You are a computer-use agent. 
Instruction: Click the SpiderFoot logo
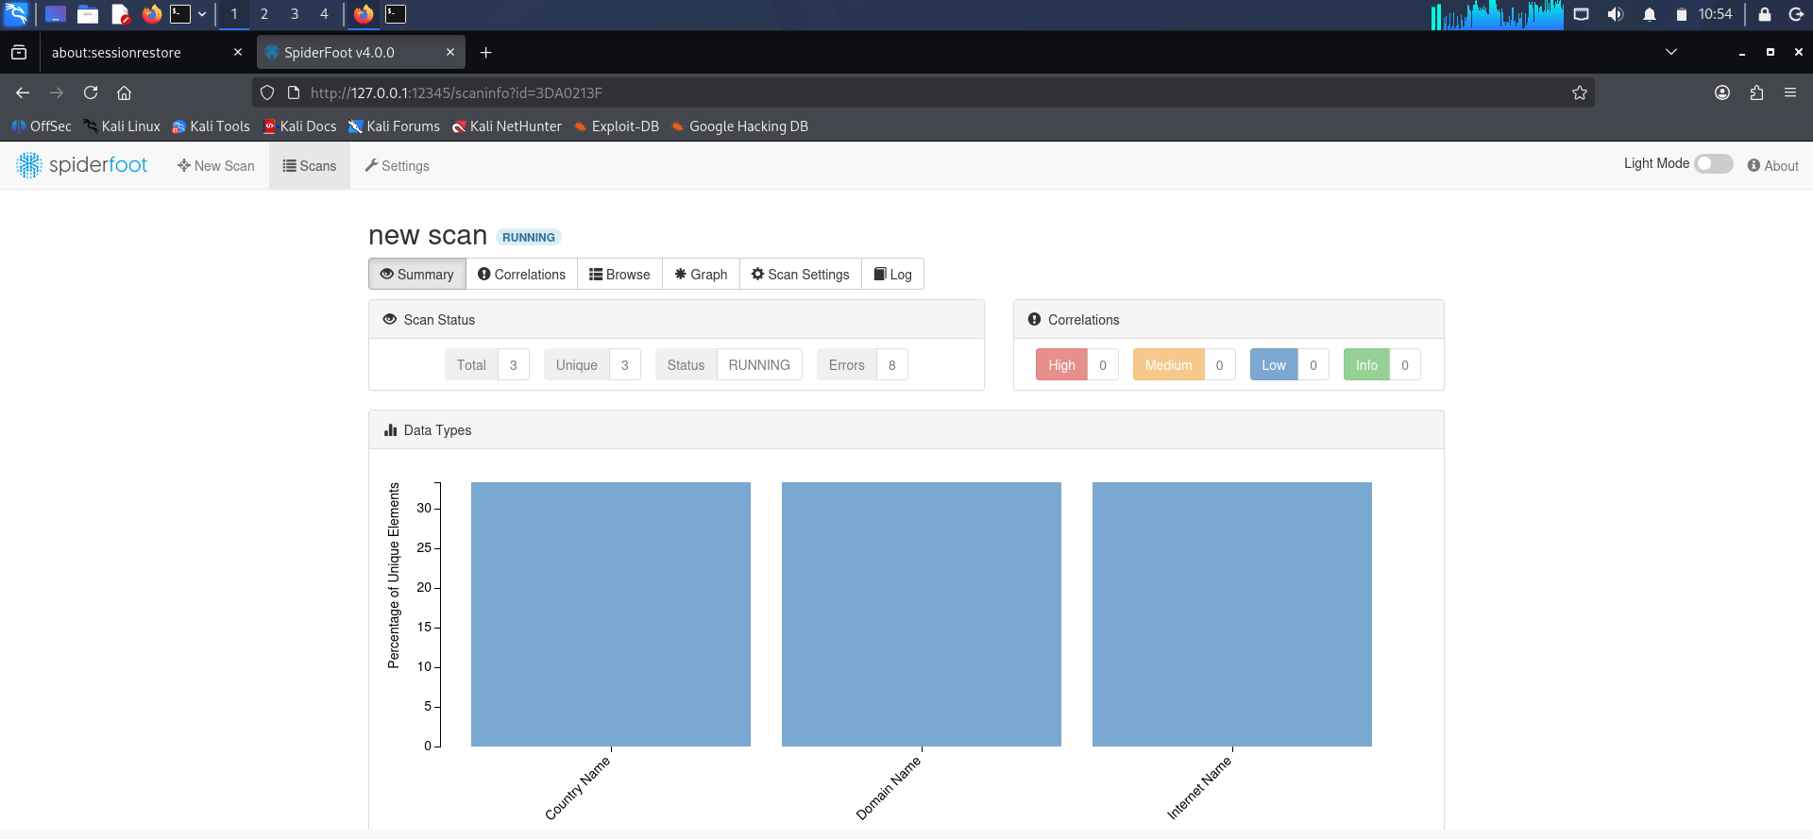pos(82,165)
